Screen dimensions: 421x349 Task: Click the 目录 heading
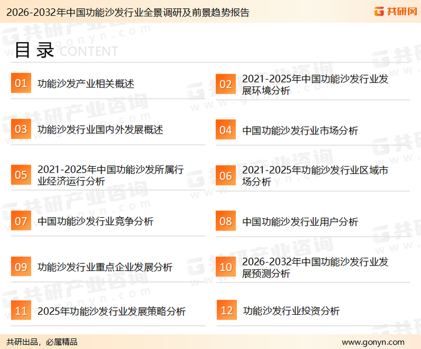(x=34, y=50)
